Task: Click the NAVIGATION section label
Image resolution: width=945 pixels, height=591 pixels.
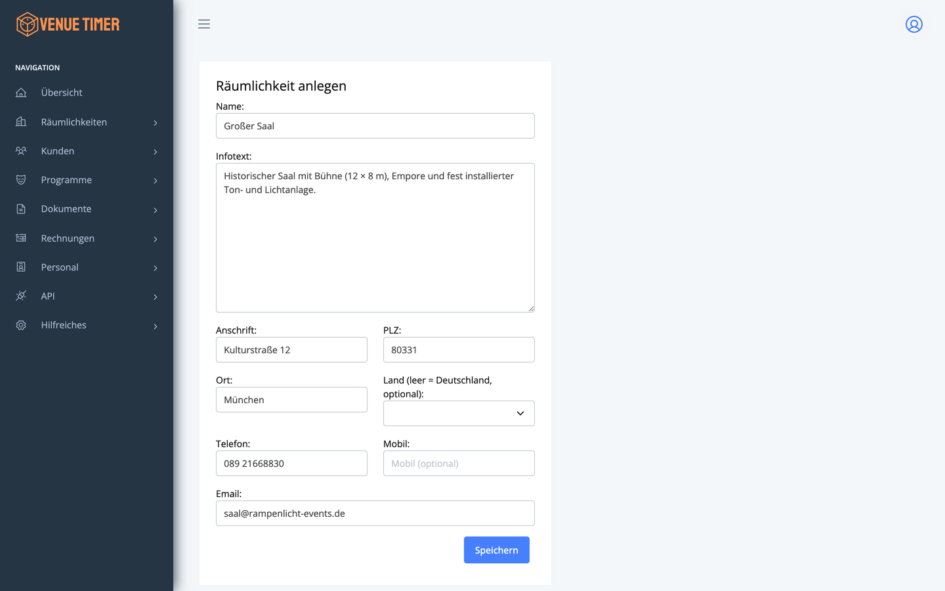Action: click(x=37, y=68)
